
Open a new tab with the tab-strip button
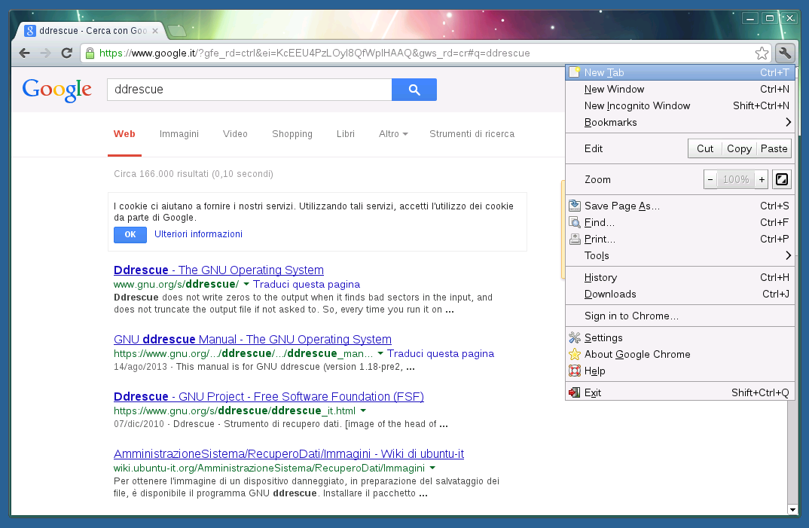click(177, 31)
